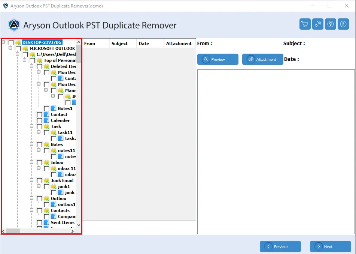This screenshot has width=356, height=254.
Task: Collapse the Junk Email tree node
Action: (x=31, y=180)
